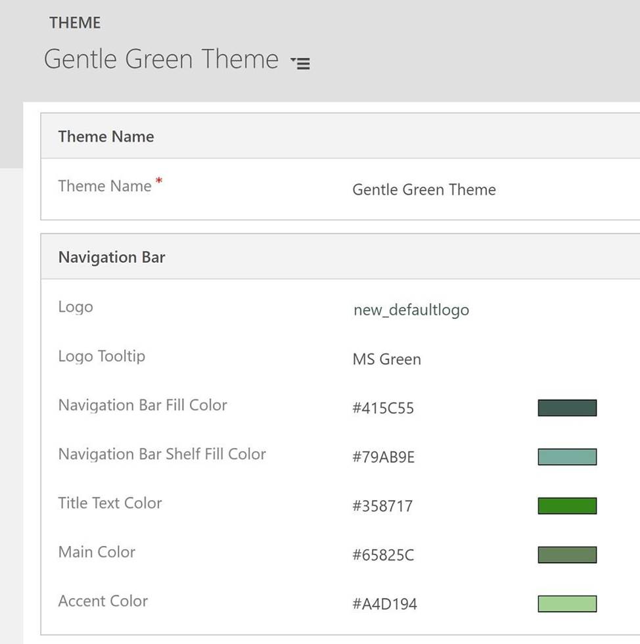
Task: Edit the Theme Name field value
Action: (424, 190)
